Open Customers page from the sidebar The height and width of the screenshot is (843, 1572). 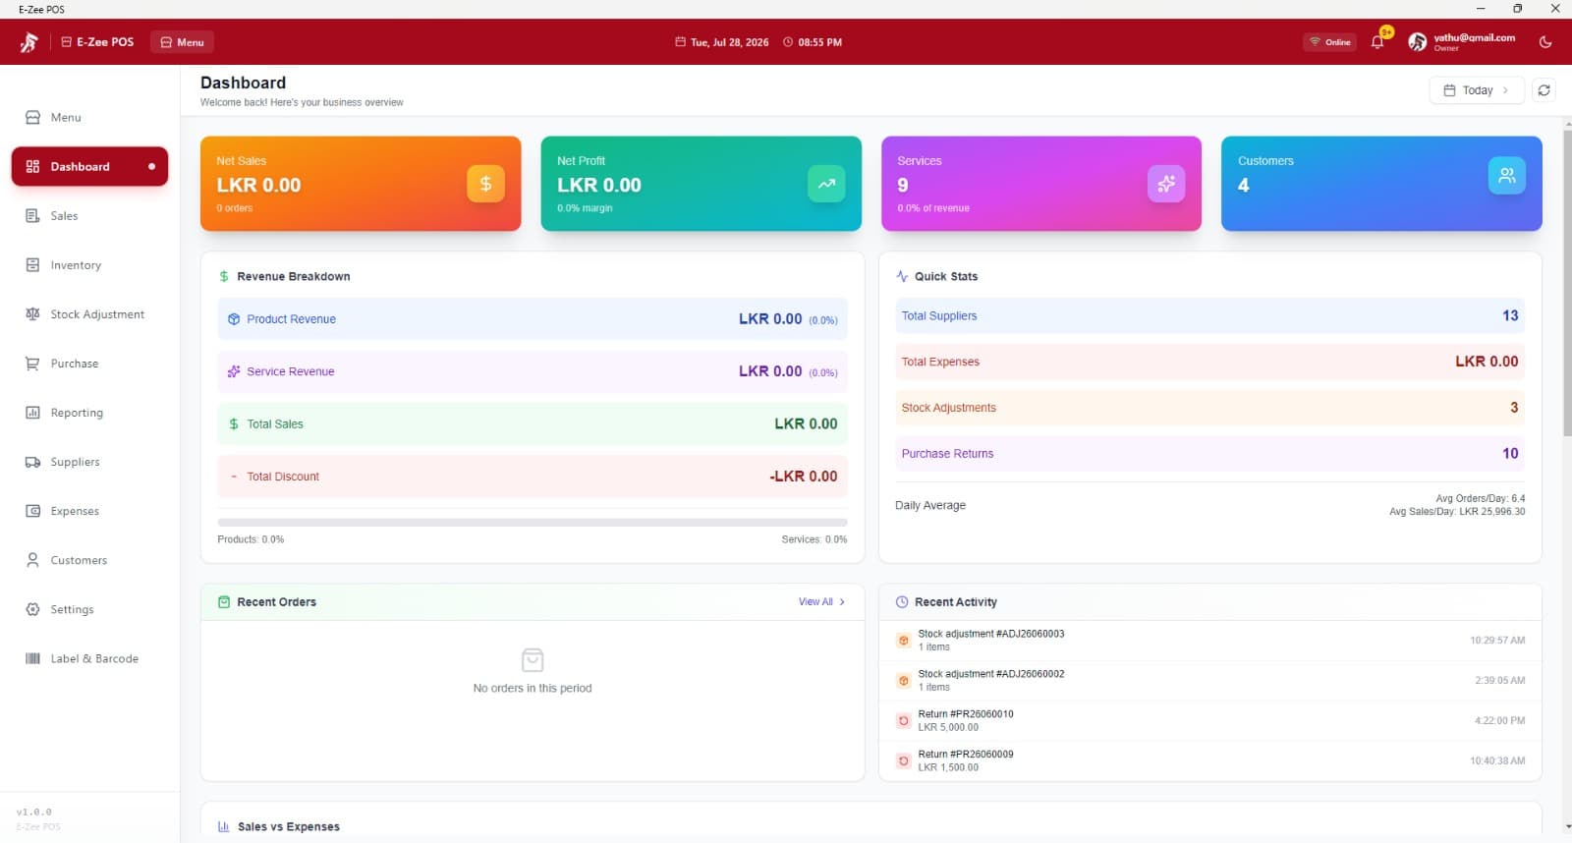pos(89,560)
